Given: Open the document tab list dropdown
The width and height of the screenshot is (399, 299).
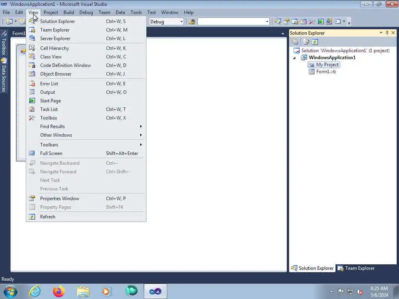Looking at the screenshot, I should 282,33.
